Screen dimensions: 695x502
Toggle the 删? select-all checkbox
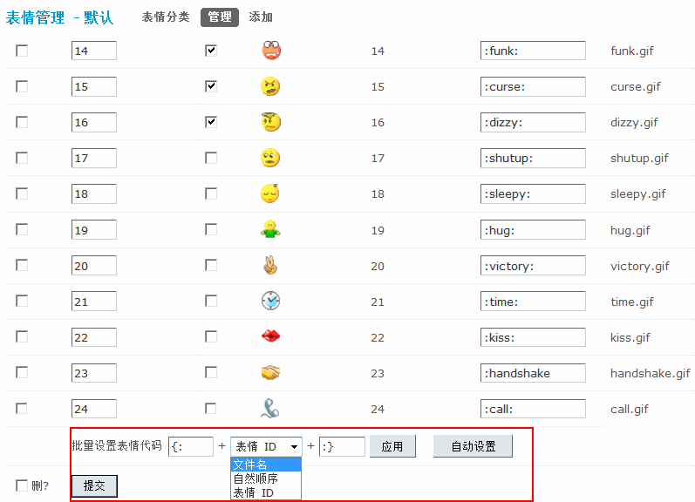(x=22, y=485)
